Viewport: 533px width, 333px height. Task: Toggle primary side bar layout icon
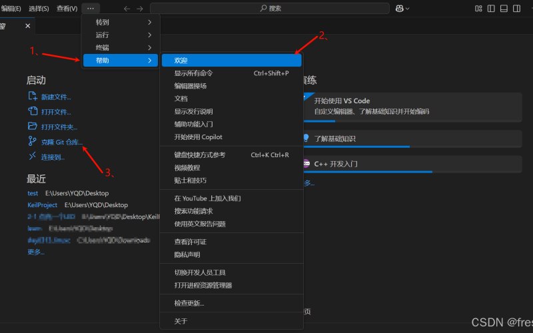[491, 9]
